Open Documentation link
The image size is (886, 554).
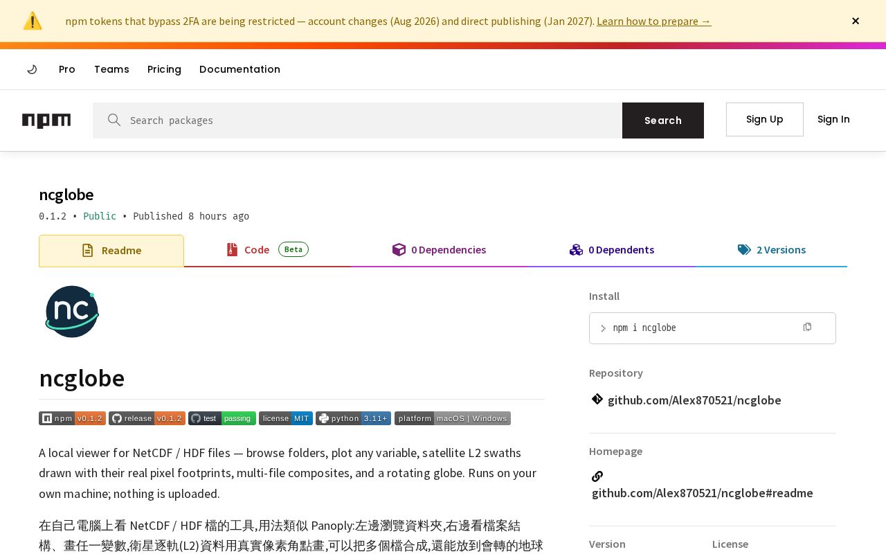point(239,69)
